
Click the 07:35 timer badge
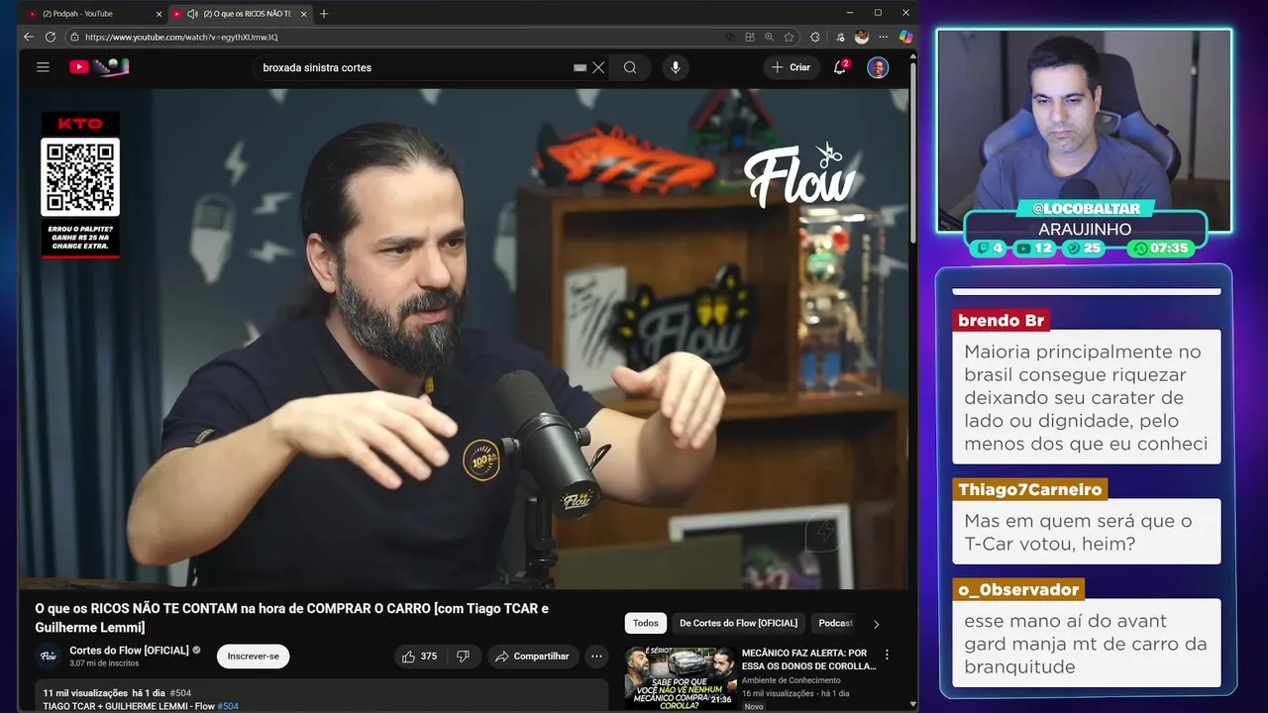coord(1161,249)
